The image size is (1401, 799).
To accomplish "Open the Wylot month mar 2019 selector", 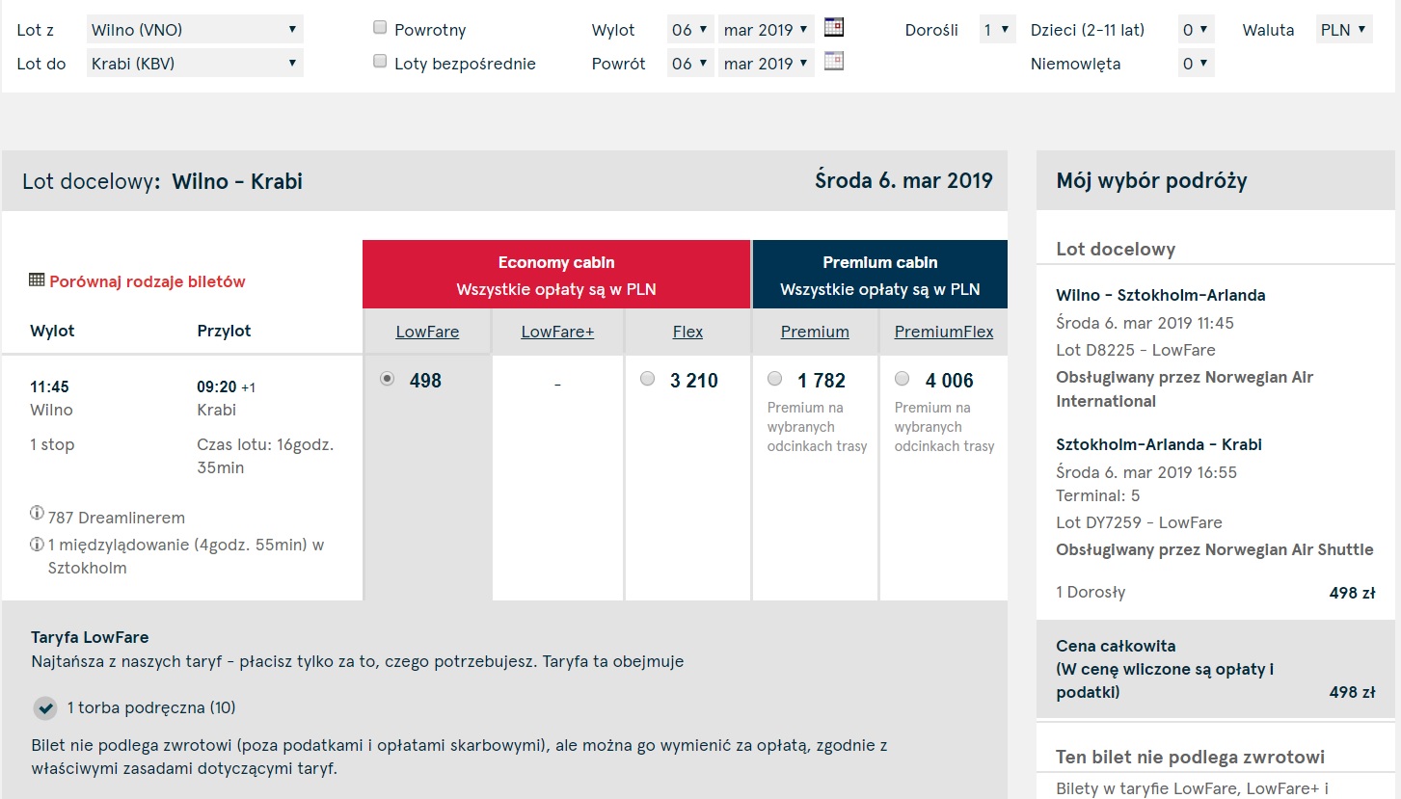I will pos(767,29).
